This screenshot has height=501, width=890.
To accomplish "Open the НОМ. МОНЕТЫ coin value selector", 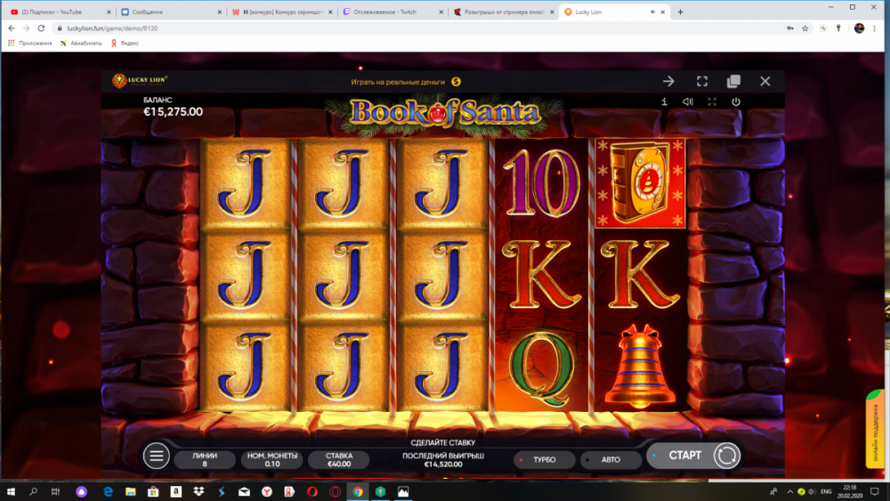I will tap(271, 459).
